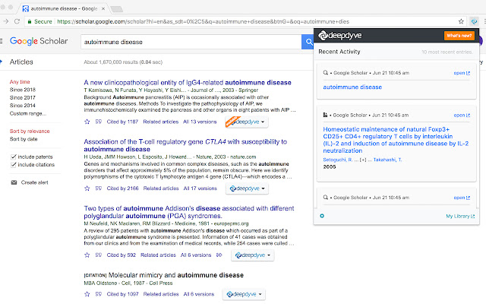This screenshot has height=304, width=486.
Task: Save the CTLA4 article with its star icon
Action: (x=87, y=188)
